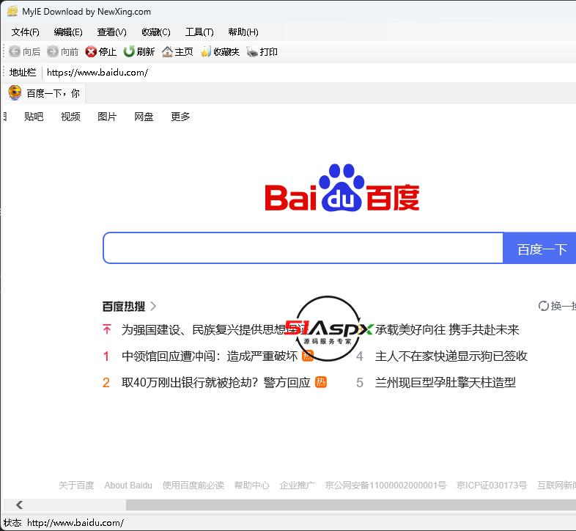
Task: Click the Forward (向前) toolbar button
Action: tap(63, 51)
